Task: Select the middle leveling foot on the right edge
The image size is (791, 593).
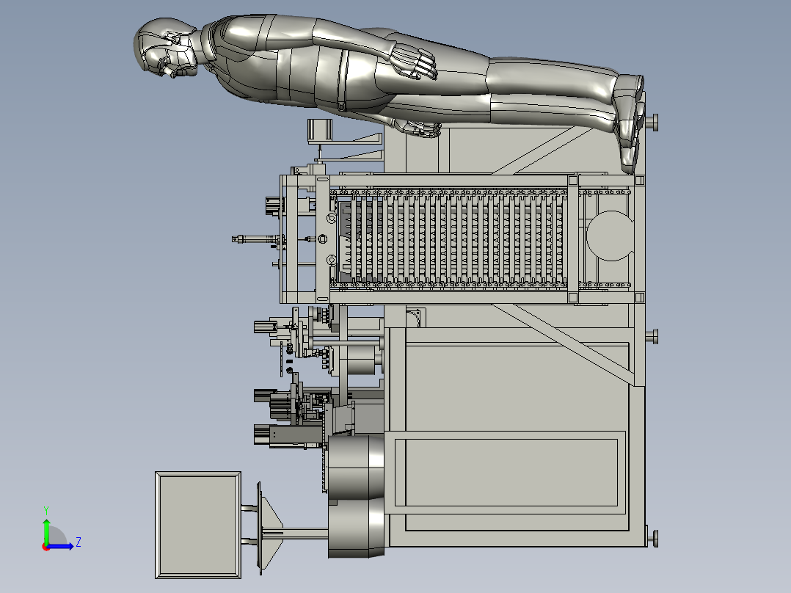Action: [652, 337]
